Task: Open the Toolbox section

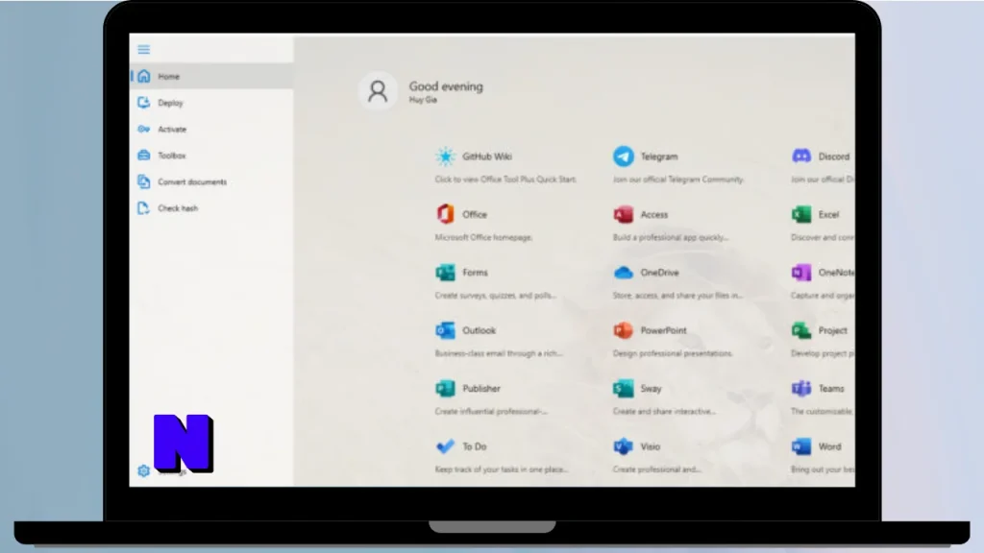Action: pos(211,155)
